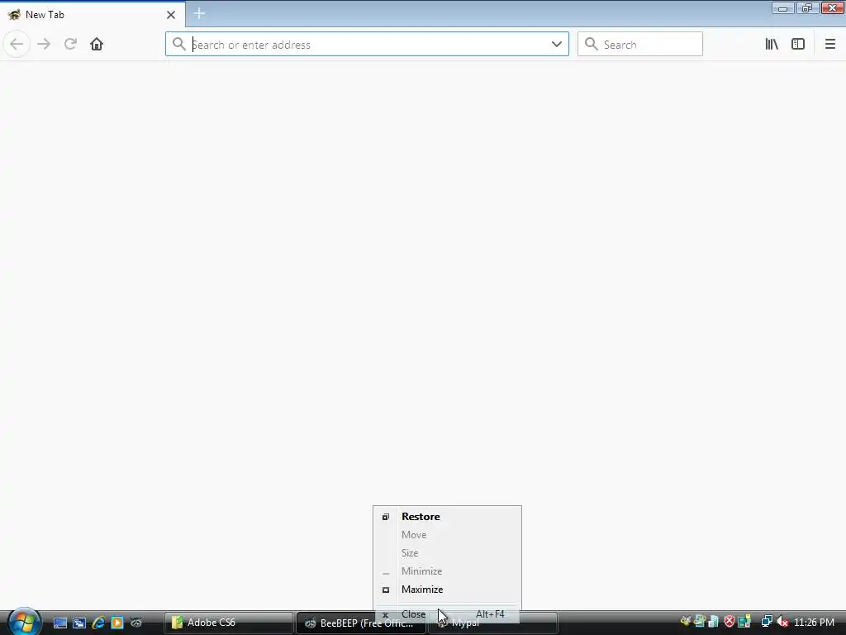Restore down the browser window
The width and height of the screenshot is (846, 635).
(x=806, y=8)
